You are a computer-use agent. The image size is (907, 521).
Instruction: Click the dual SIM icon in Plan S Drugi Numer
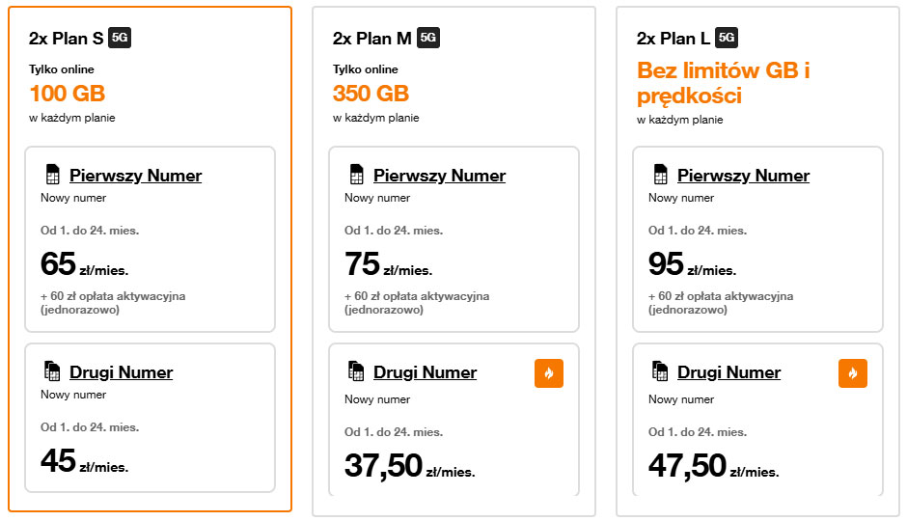pos(52,371)
